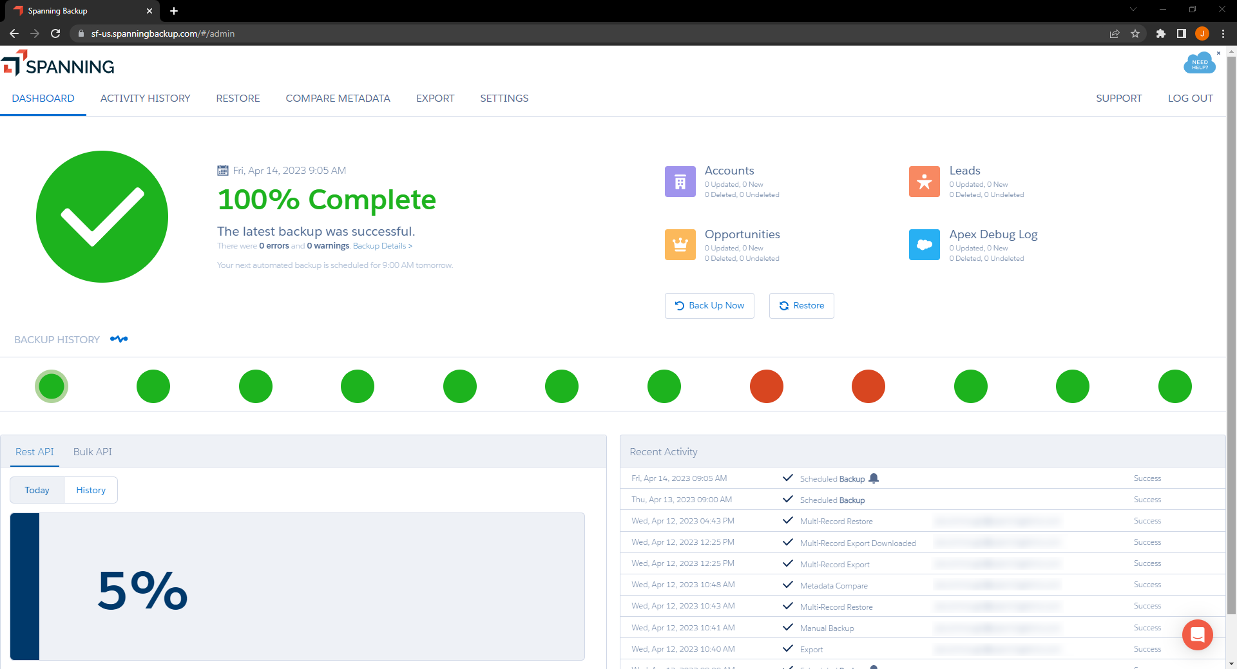Select the first highlighted backup history dot
This screenshot has width=1237, height=669.
click(x=52, y=386)
